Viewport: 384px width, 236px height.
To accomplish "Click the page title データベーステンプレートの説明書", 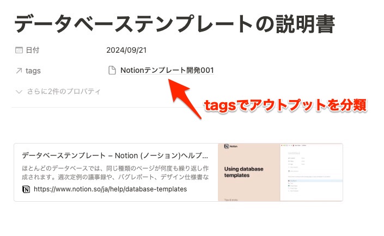I will tap(175, 24).
